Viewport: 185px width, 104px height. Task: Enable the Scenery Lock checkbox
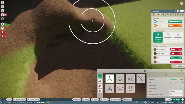[182, 86]
